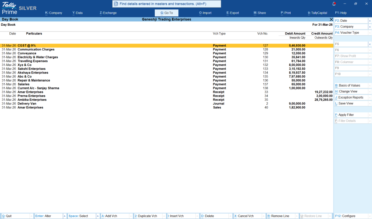Click Enter: Alter in bottom bar
The image size is (372, 219).
(x=48, y=216)
